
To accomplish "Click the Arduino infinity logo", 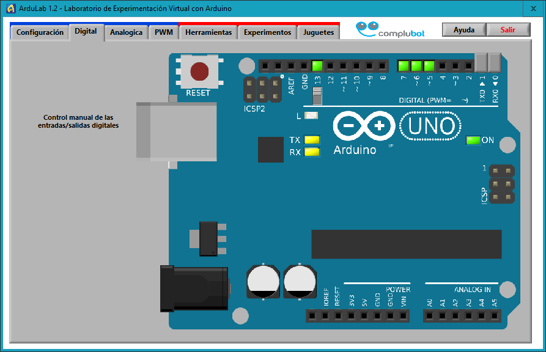I will pyautogui.click(x=363, y=127).
